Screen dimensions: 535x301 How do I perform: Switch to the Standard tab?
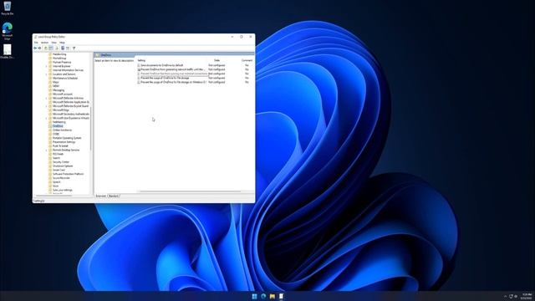coord(114,196)
